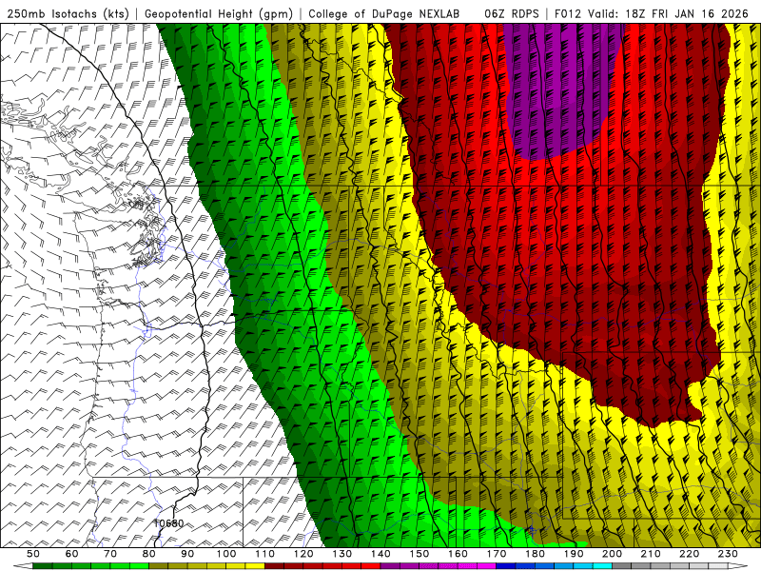Click the bright yellow swatch left of 110
Screen dimensions: 761x571
pyautogui.click(x=255, y=566)
